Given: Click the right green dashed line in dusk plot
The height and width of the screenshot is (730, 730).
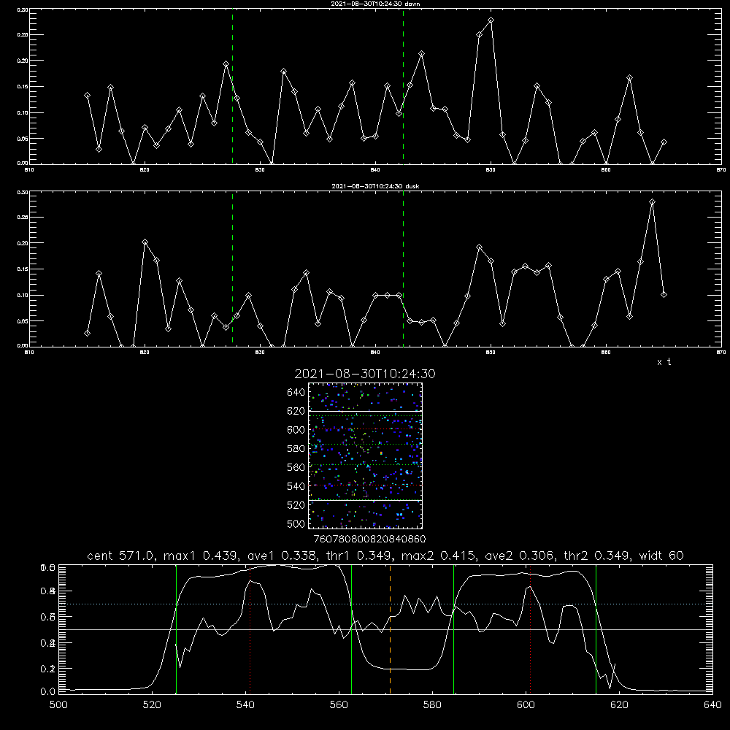Looking at the screenshot, I should [x=403, y=269].
